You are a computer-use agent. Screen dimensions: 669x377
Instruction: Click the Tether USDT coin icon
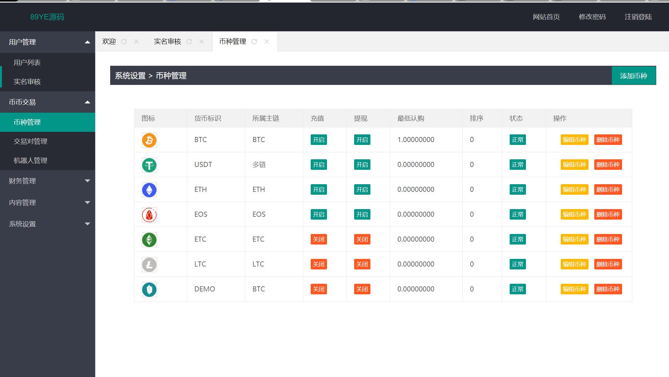[x=149, y=165]
